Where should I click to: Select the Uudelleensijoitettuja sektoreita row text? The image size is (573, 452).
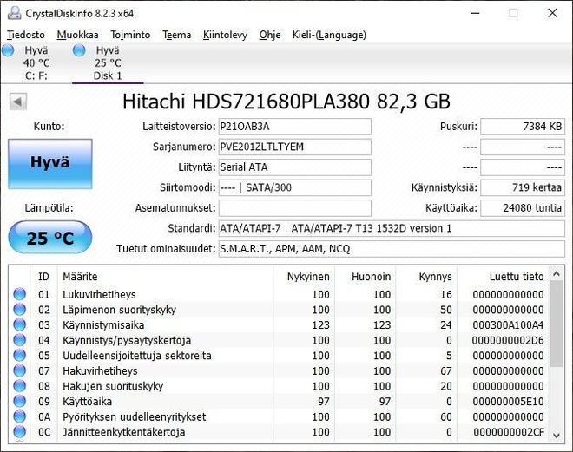pyautogui.click(x=137, y=355)
